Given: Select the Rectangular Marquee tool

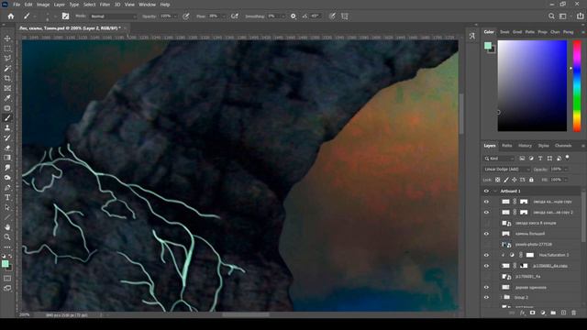Looking at the screenshot, I should point(7,49).
